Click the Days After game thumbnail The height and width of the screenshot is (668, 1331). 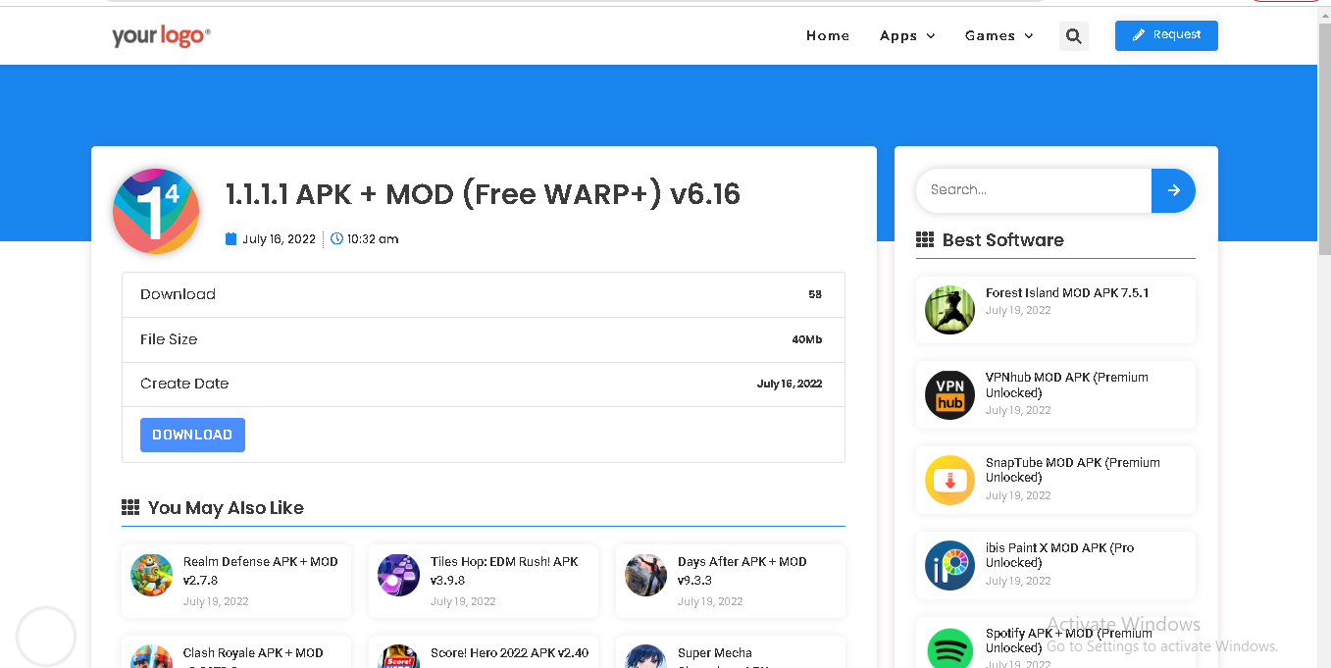tap(646, 575)
